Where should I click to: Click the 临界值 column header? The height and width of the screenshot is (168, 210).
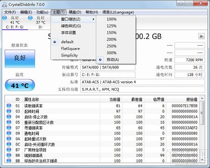tap(155, 99)
